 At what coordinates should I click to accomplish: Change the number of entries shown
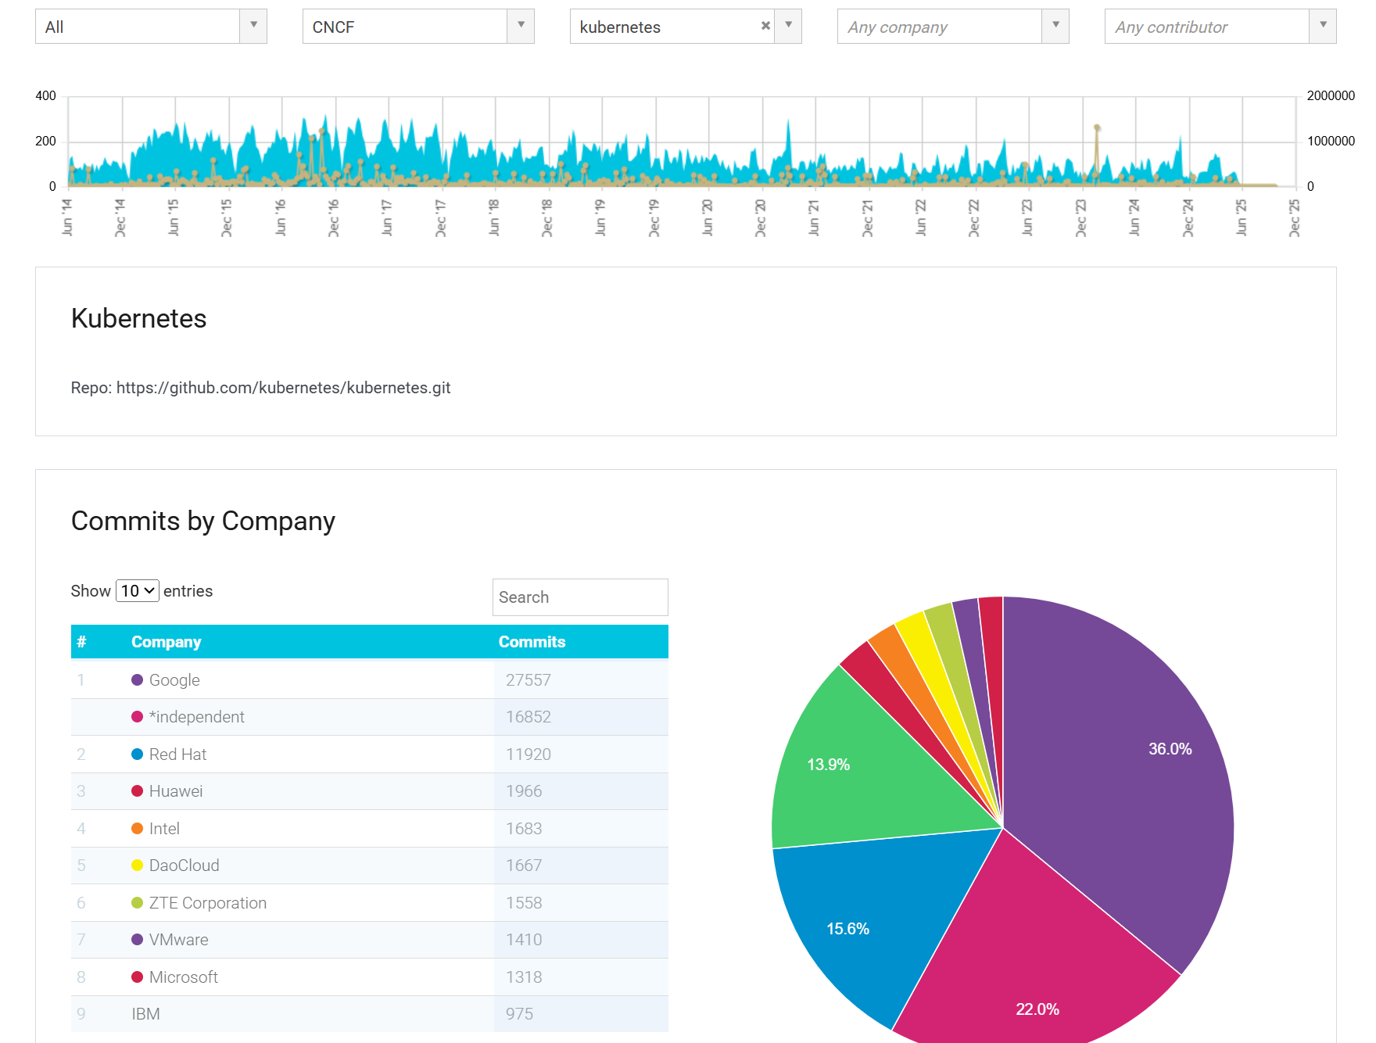point(138,591)
